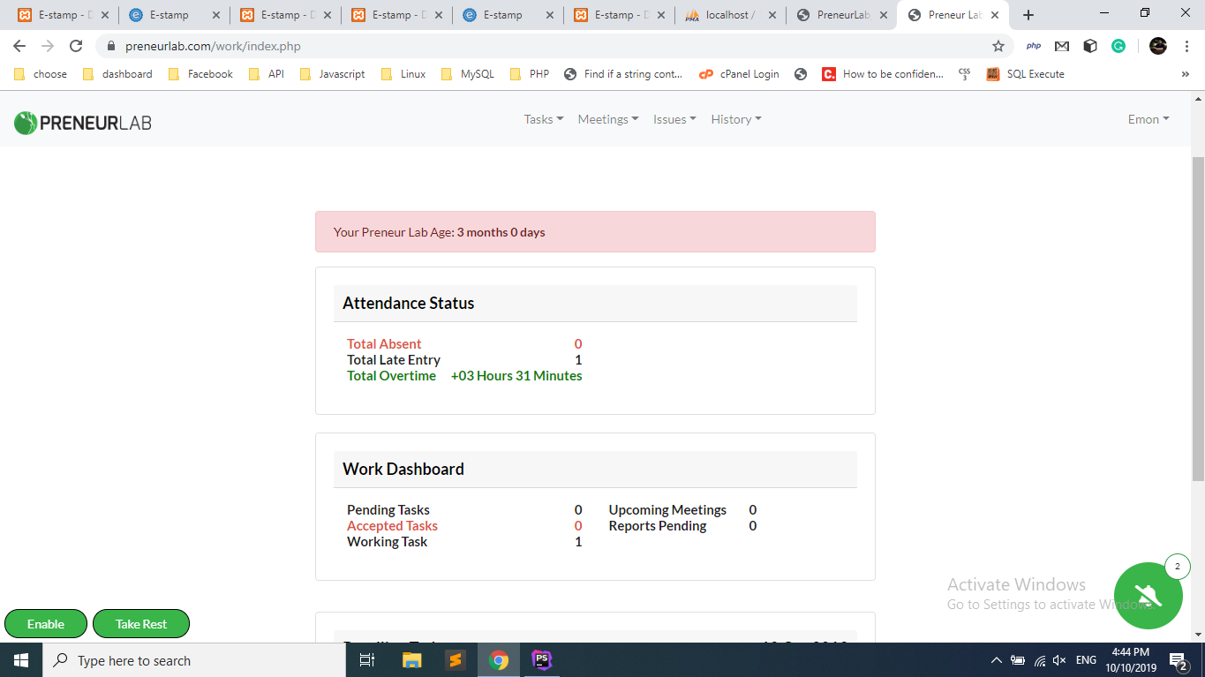
Task: Open the History dropdown menu
Action: coord(736,119)
